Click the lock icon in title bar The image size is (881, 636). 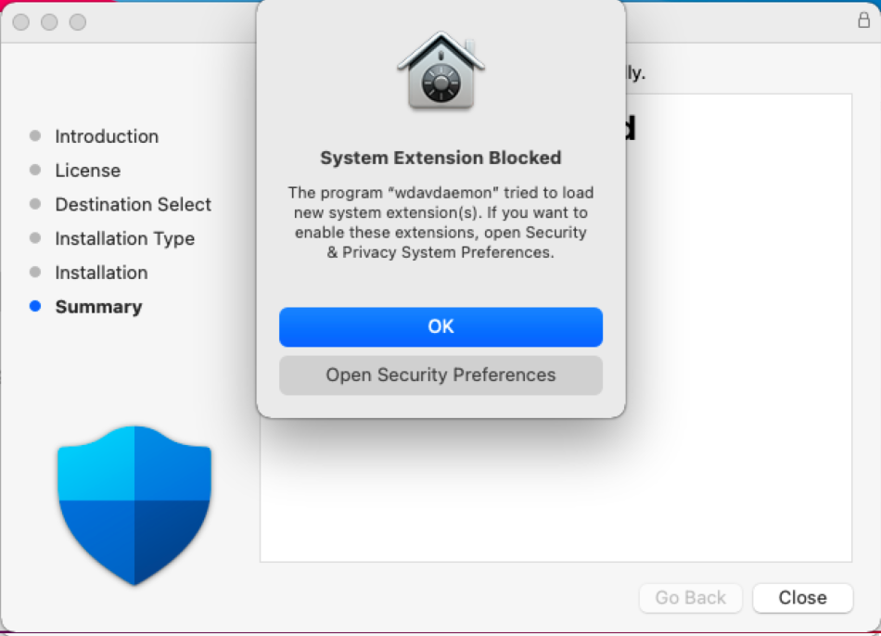863,20
